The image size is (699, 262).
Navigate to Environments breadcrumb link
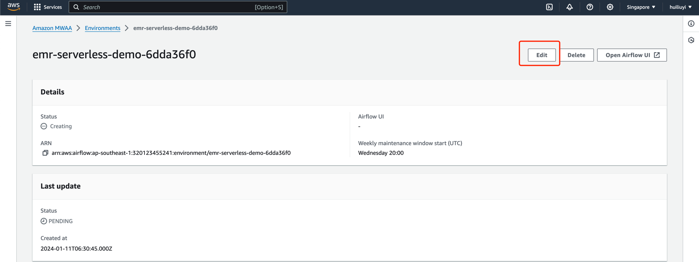tap(102, 28)
